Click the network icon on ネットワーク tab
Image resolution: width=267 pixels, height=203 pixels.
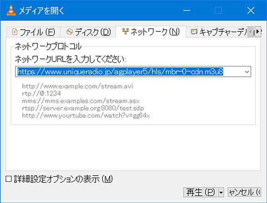coord(125,31)
